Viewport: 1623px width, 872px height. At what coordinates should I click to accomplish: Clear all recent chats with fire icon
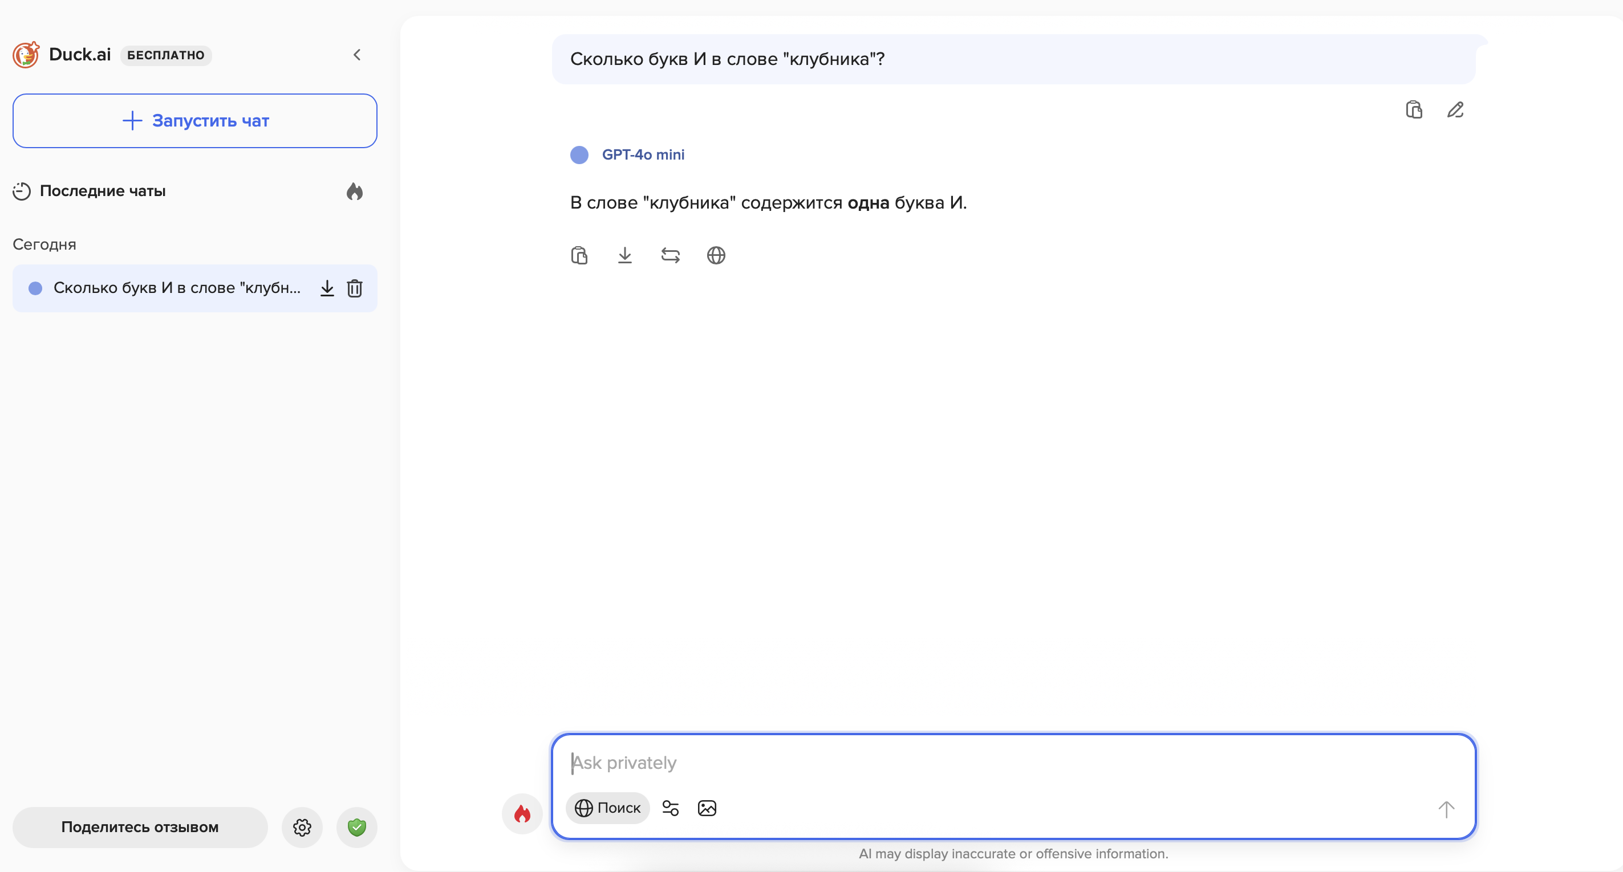point(355,191)
